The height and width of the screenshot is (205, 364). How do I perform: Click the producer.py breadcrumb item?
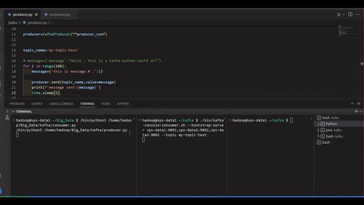[37, 23]
